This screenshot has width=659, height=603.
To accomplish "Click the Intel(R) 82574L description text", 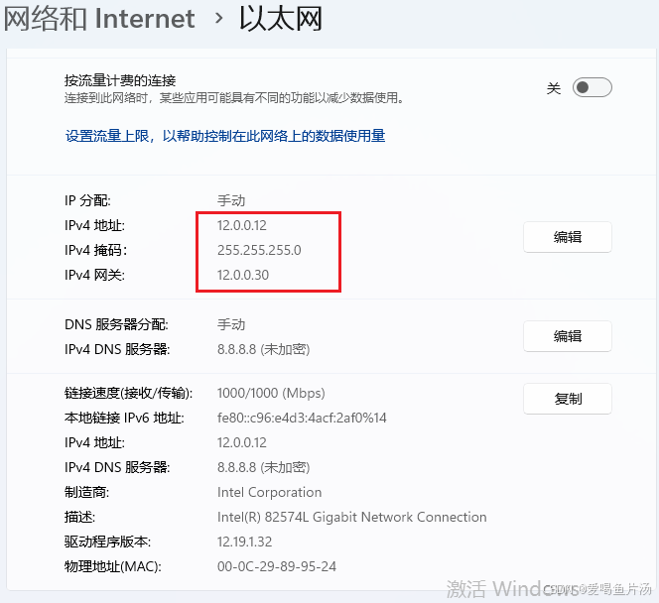I will (351, 517).
